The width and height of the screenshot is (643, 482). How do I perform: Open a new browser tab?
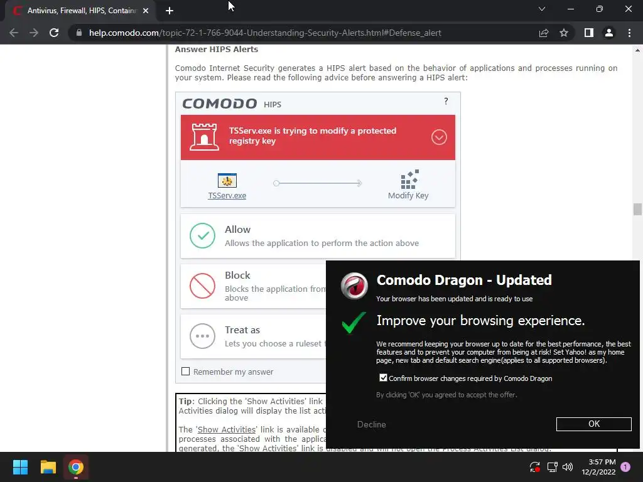[170, 11]
